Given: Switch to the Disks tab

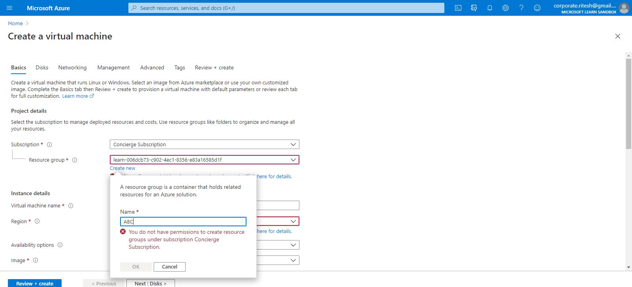Looking at the screenshot, I should 42,67.
